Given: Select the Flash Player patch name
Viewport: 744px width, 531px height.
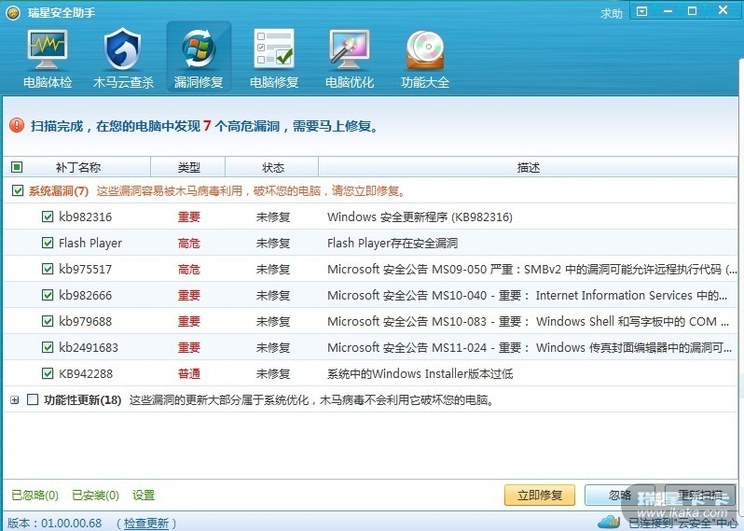Looking at the screenshot, I should pos(90,244).
